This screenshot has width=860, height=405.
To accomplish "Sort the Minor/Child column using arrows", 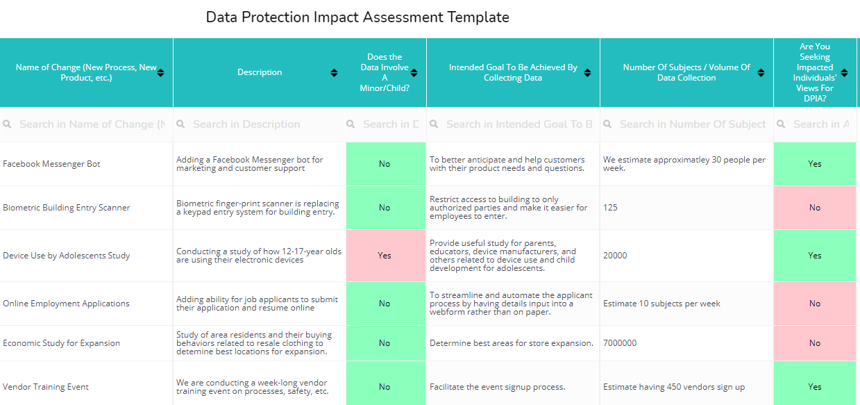I will coord(414,73).
